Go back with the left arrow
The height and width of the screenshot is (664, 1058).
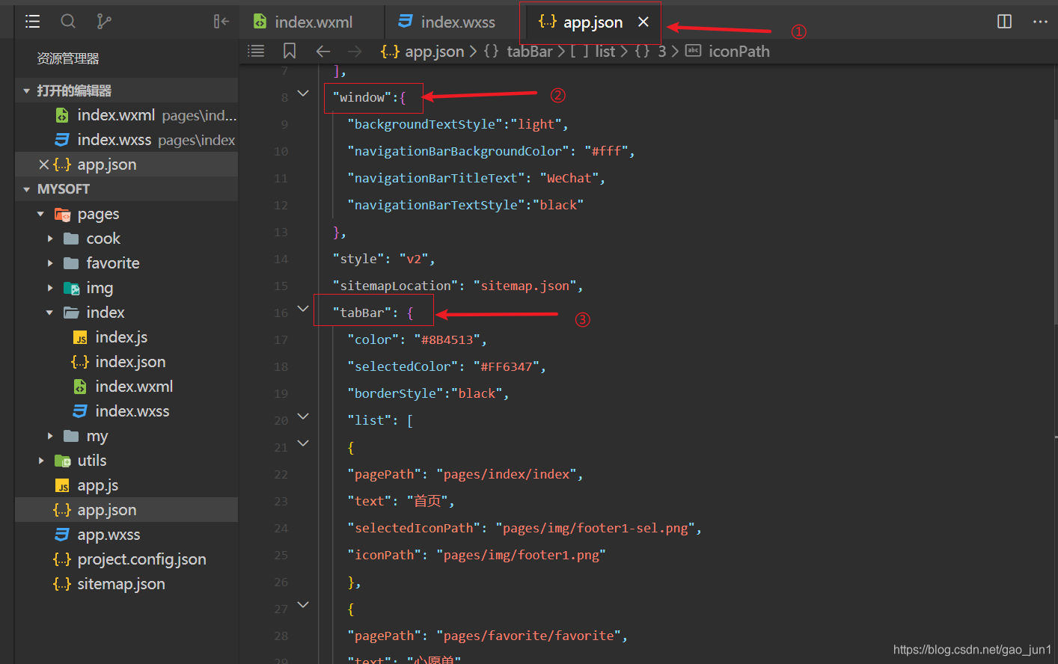tap(323, 51)
